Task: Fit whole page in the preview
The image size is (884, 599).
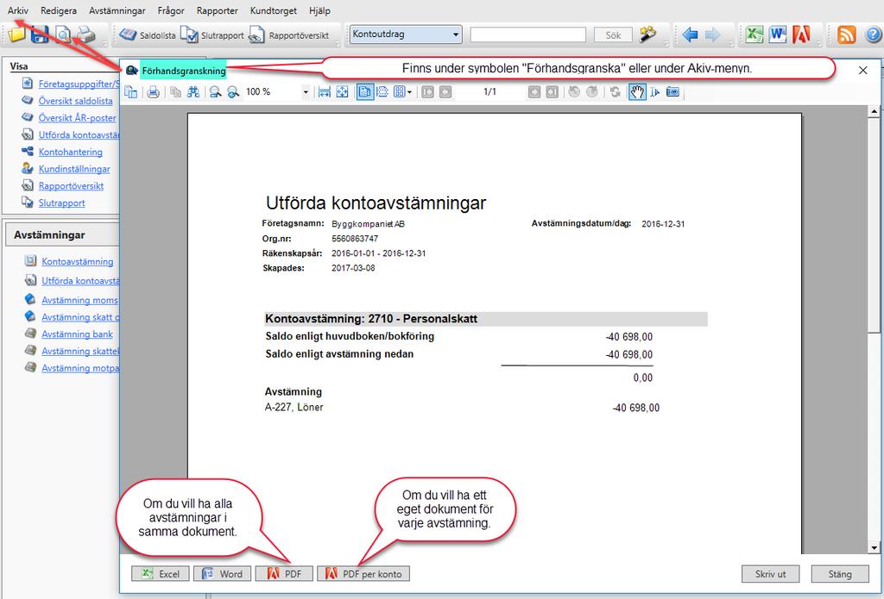Action: click(342, 91)
